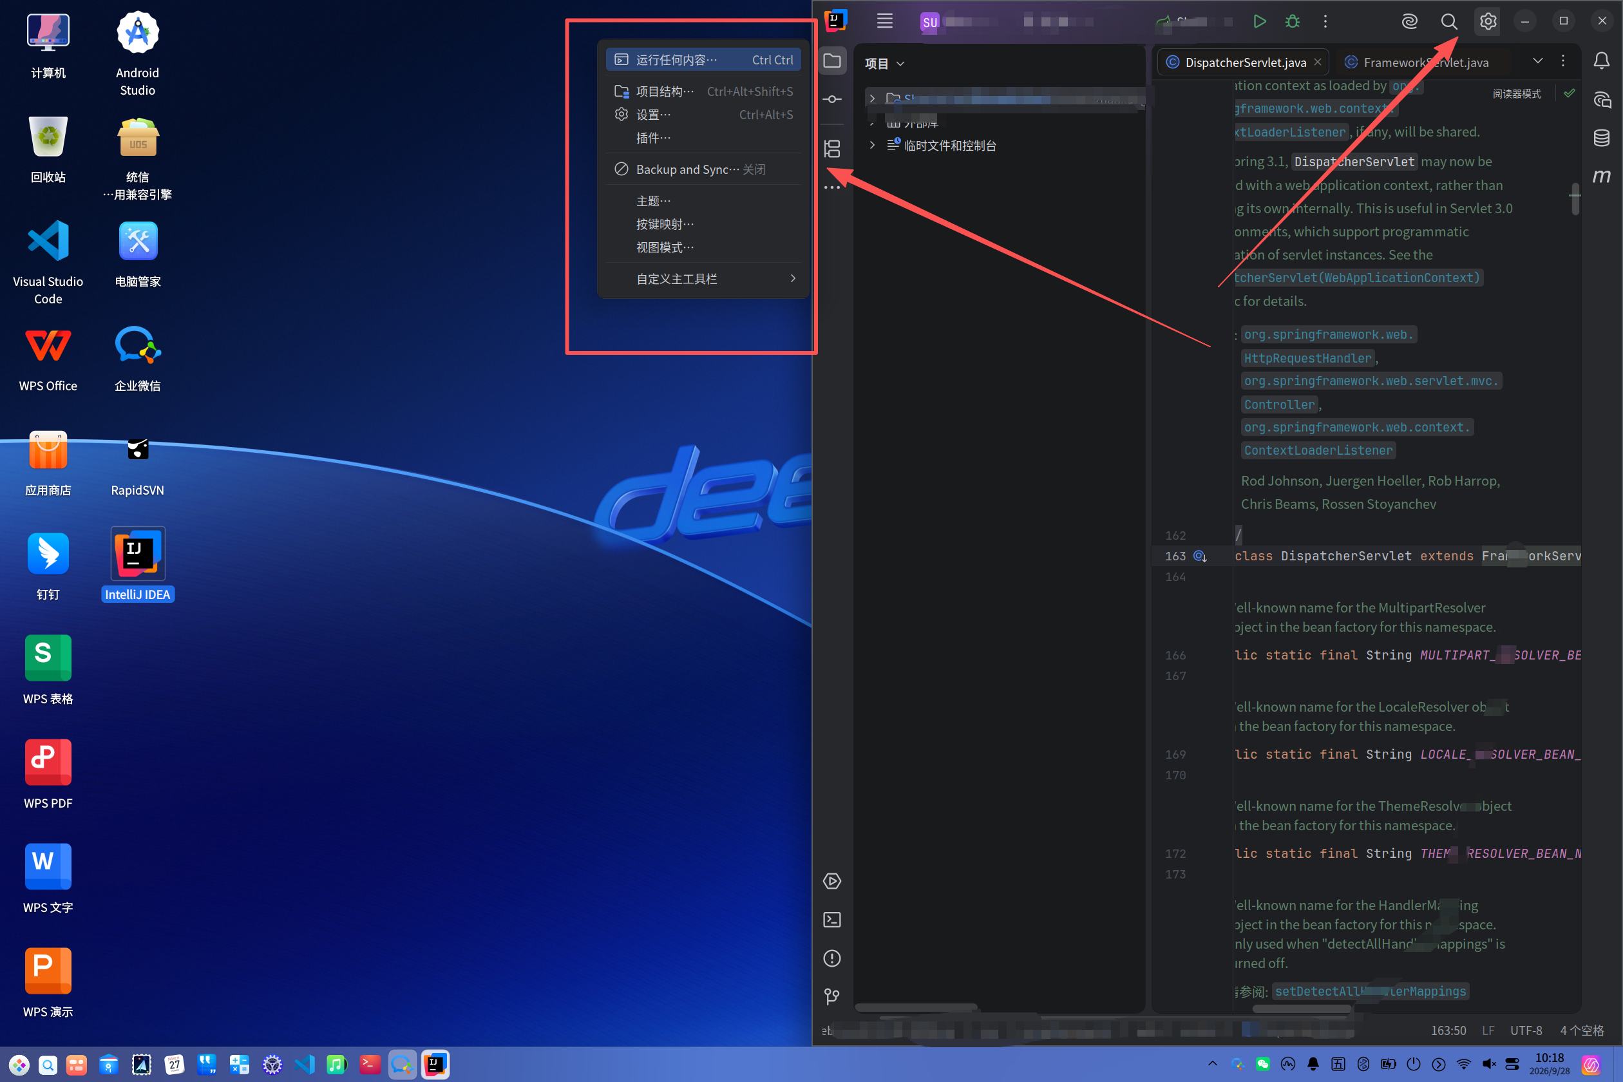Open the IDE settings gear icon
Image resolution: width=1623 pixels, height=1082 pixels.
point(1488,21)
